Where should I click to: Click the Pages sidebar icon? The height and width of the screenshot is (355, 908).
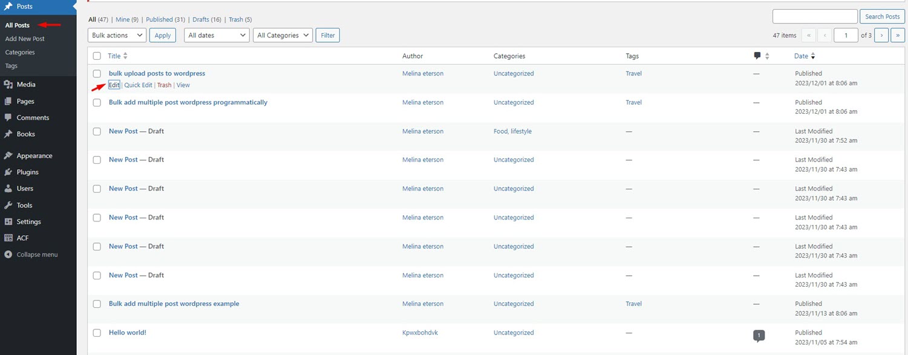pos(8,101)
